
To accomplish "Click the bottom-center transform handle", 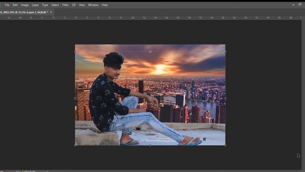I will [x=150, y=145].
